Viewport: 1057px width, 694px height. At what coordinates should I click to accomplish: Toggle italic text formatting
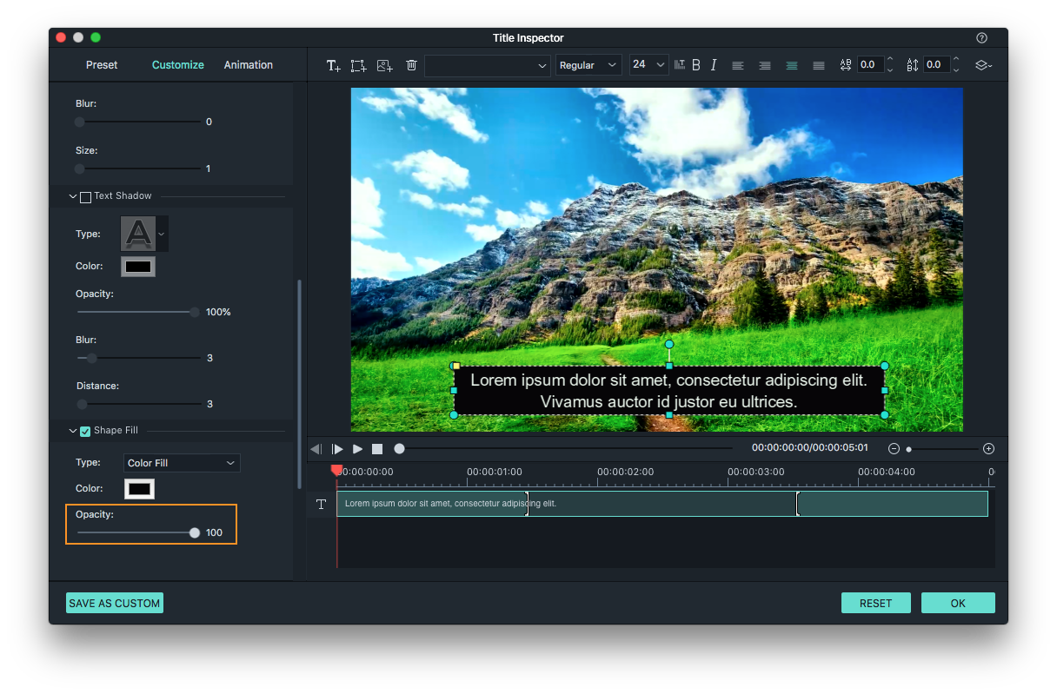pyautogui.click(x=714, y=65)
